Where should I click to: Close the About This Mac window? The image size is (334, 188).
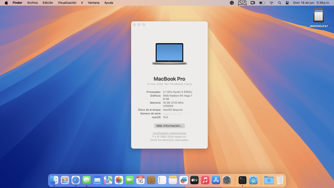pyautogui.click(x=134, y=25)
